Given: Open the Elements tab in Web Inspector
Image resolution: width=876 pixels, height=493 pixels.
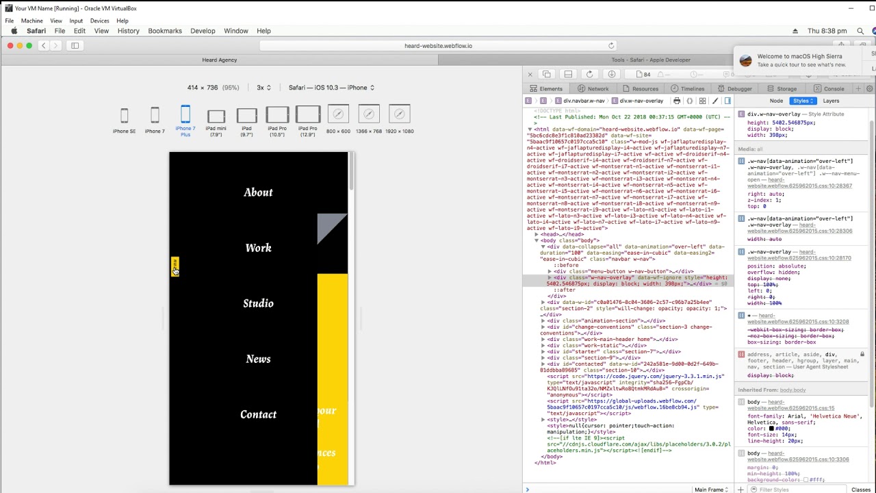Looking at the screenshot, I should (545, 89).
